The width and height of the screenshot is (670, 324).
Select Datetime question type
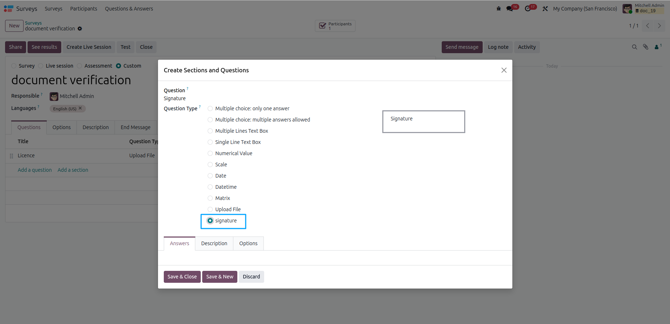click(210, 187)
